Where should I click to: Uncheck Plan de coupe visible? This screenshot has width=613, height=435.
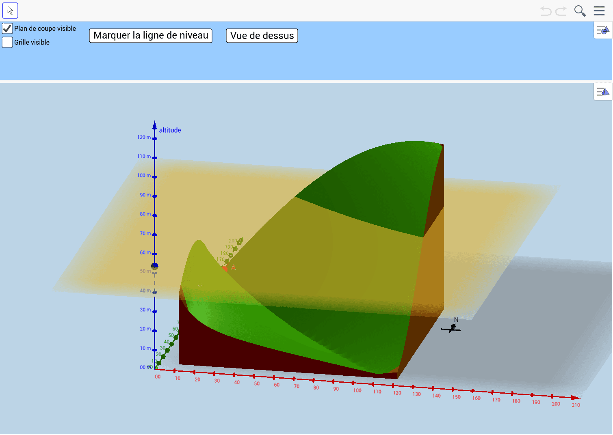point(7,28)
